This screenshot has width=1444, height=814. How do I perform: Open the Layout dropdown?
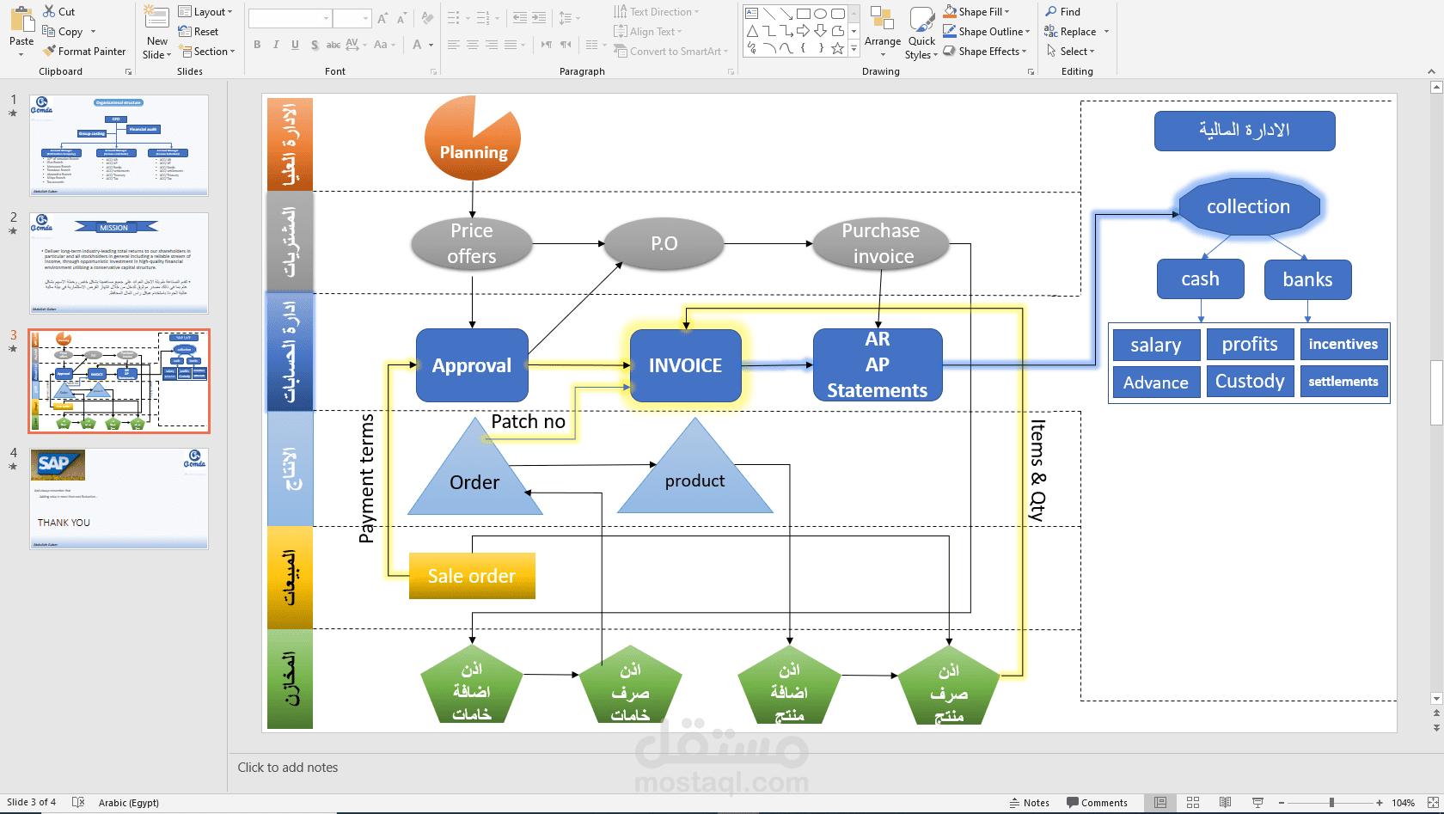coord(205,12)
